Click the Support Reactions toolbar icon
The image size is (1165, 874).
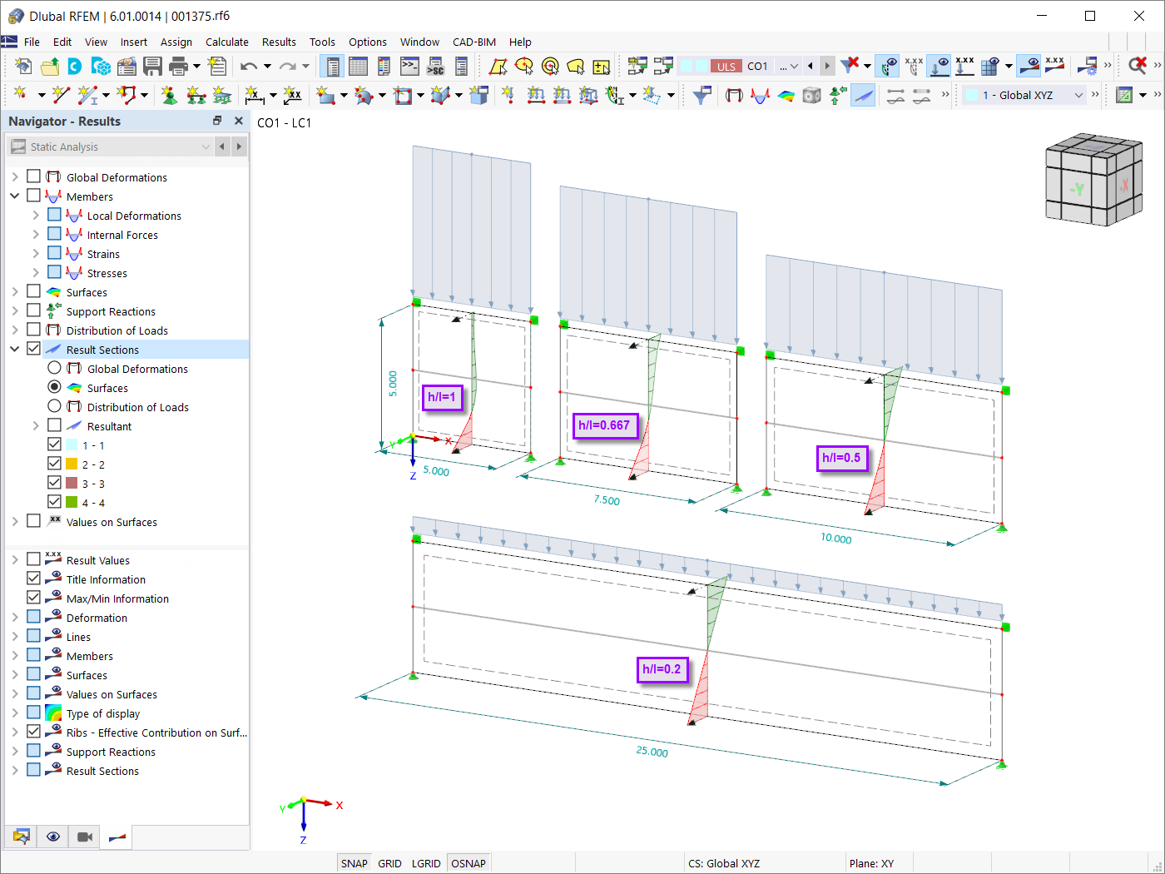click(838, 95)
